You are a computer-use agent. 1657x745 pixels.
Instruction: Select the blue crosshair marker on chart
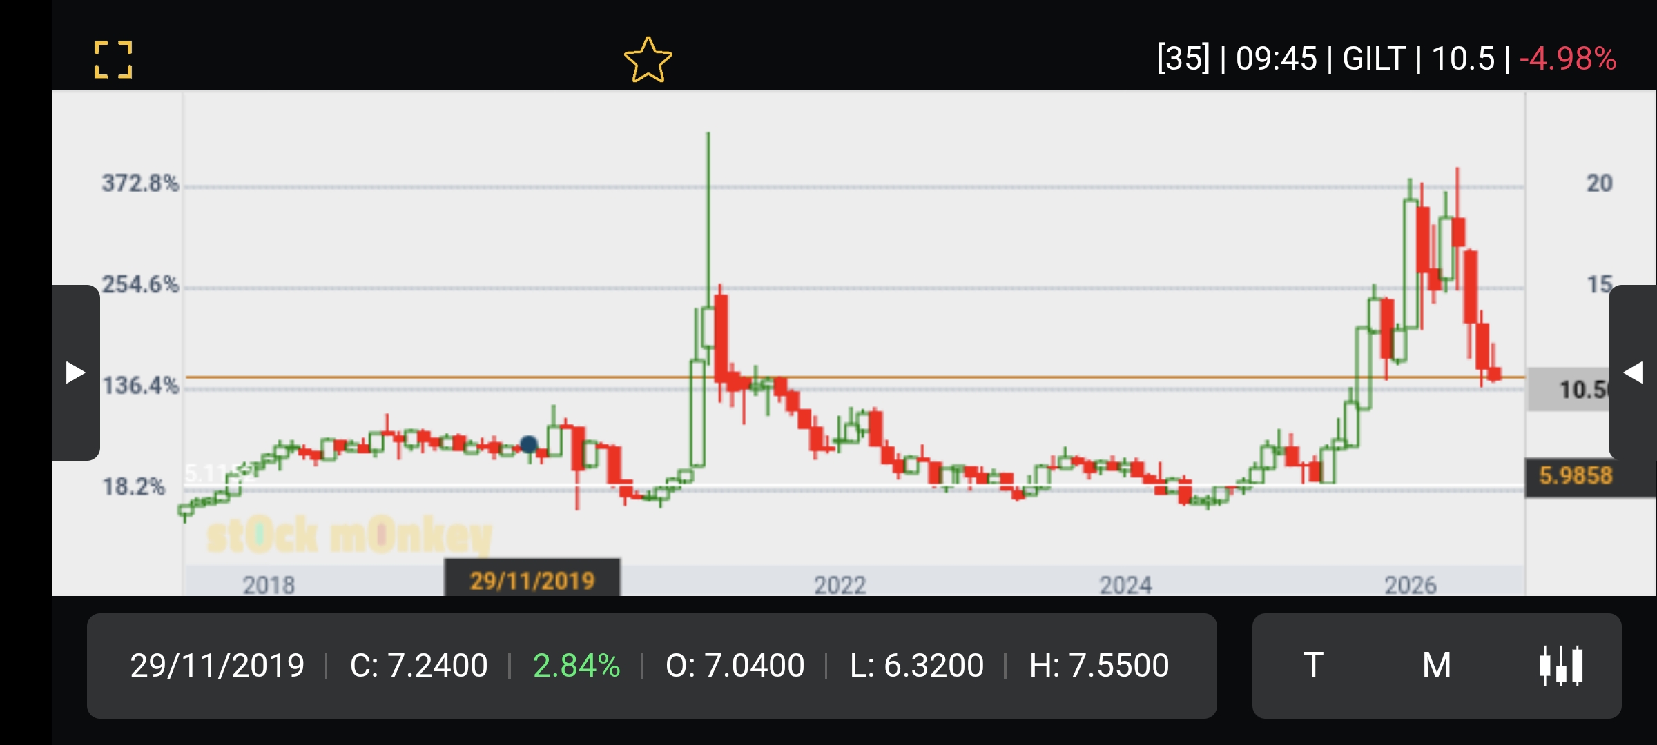(x=529, y=444)
